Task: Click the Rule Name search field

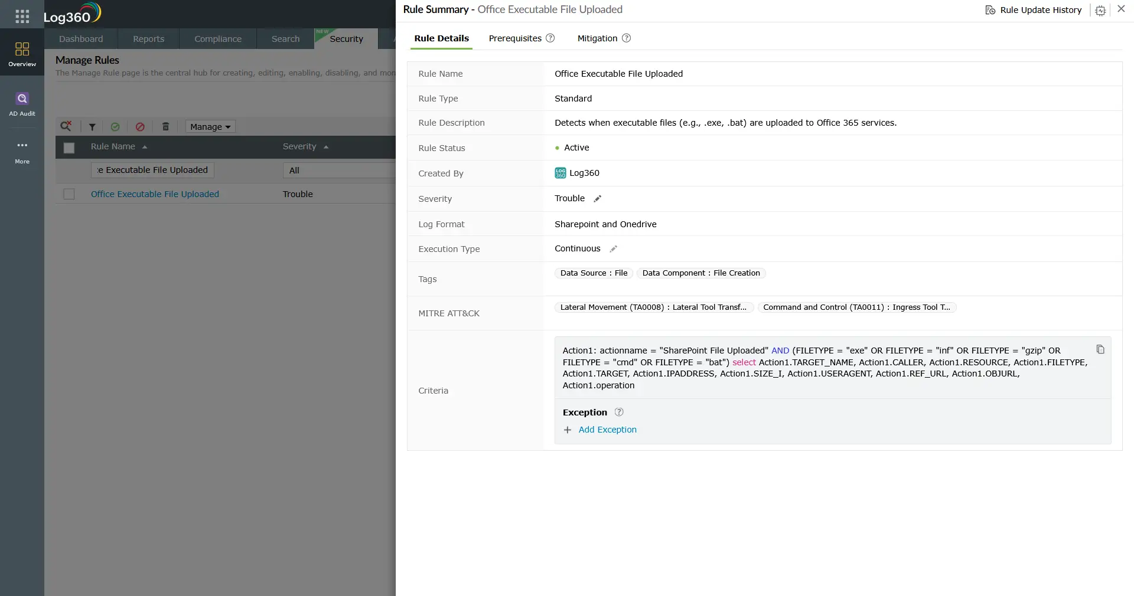Action: [152, 170]
